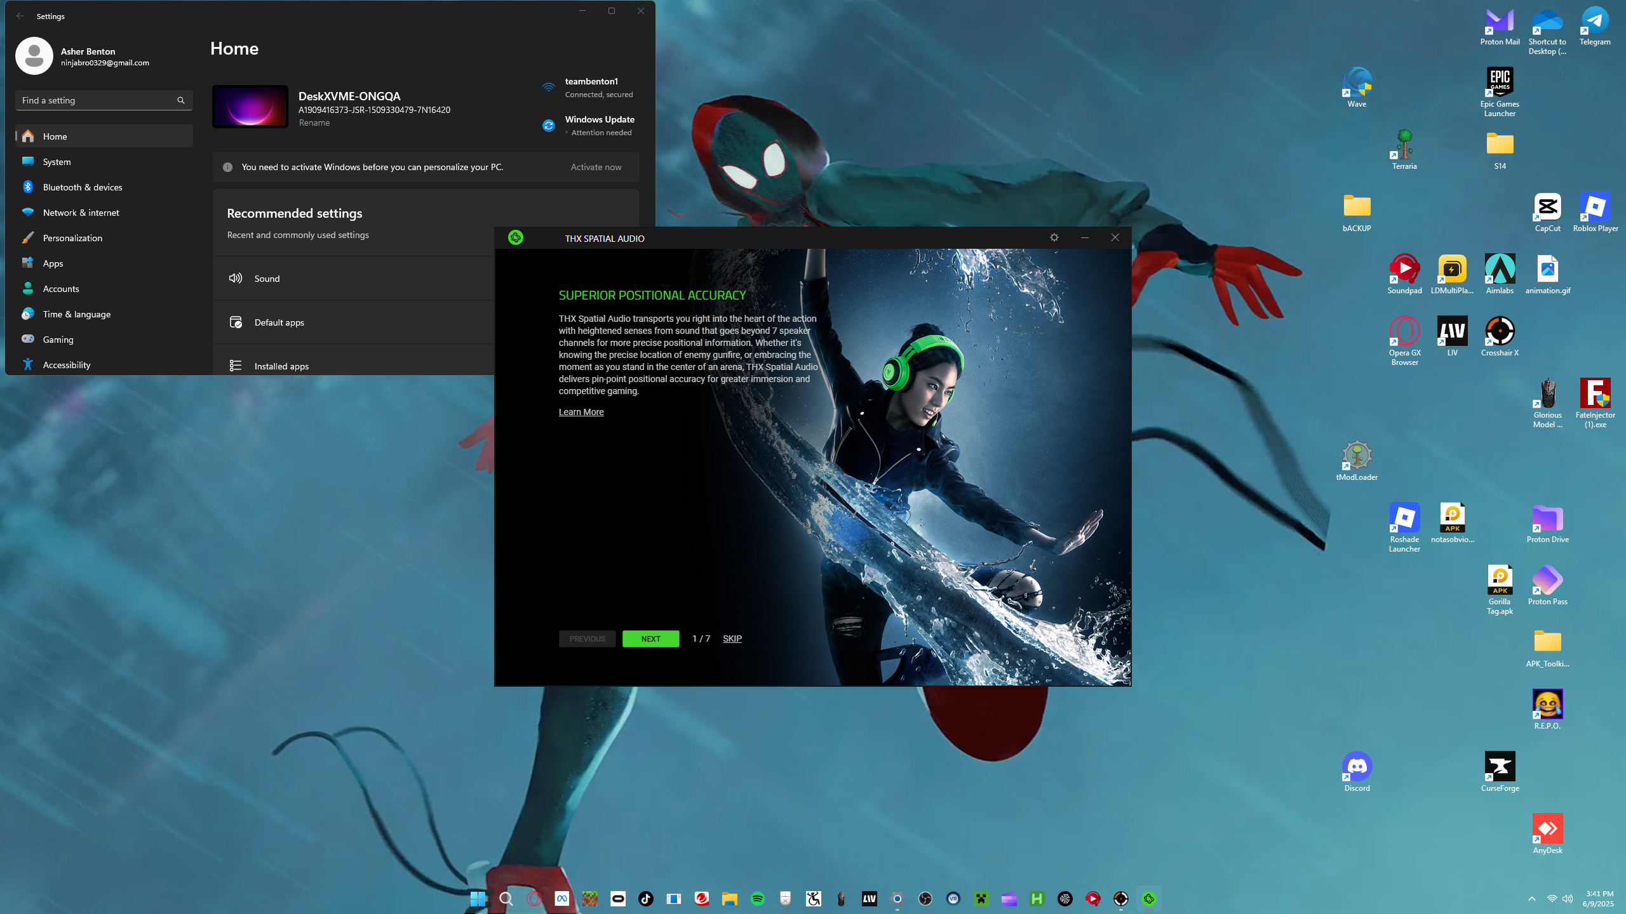Screen dimensions: 1626x914
Task: Click the TikTok taskbar icon
Action: click(645, 899)
